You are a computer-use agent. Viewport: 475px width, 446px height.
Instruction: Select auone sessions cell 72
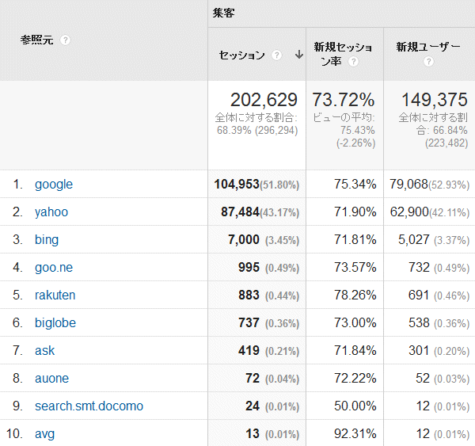point(253,379)
